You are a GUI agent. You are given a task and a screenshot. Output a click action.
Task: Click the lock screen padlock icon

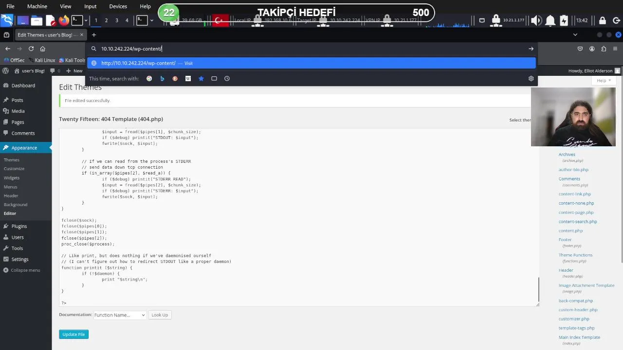pos(603,20)
